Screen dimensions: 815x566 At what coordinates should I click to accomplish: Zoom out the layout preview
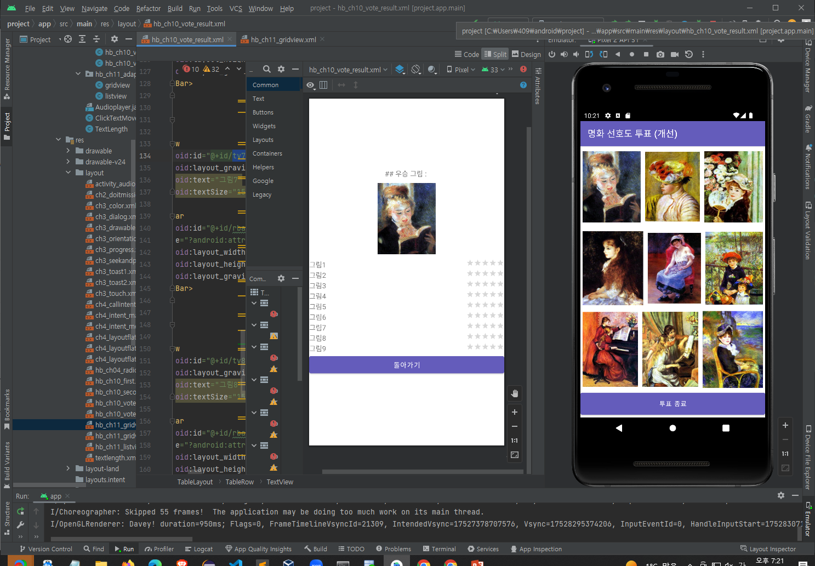point(514,426)
